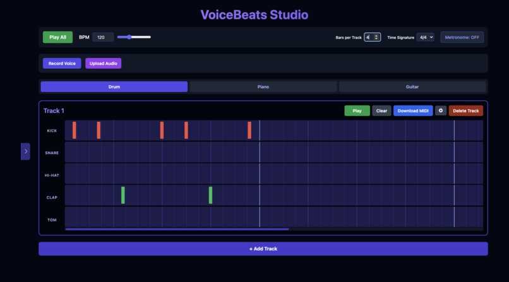
Task: Expand the left sidebar chevron
Action: (26, 151)
